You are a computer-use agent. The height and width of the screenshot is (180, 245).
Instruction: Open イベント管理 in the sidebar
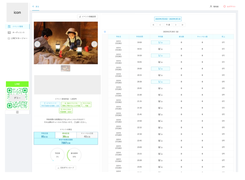[17, 26]
